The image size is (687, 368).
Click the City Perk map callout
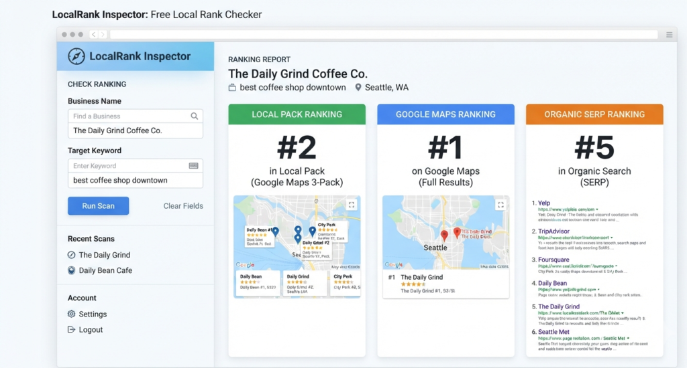tap(332, 232)
